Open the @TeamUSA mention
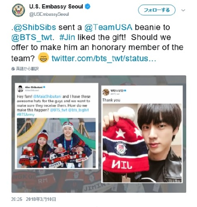Image resolution: width=197 pixels, height=207 pixels. click(x=108, y=27)
